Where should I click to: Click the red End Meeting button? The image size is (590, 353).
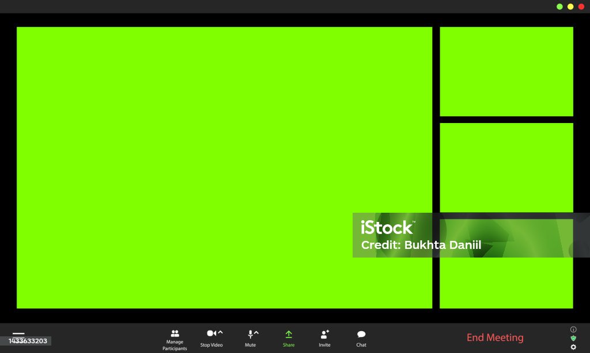[x=495, y=337]
